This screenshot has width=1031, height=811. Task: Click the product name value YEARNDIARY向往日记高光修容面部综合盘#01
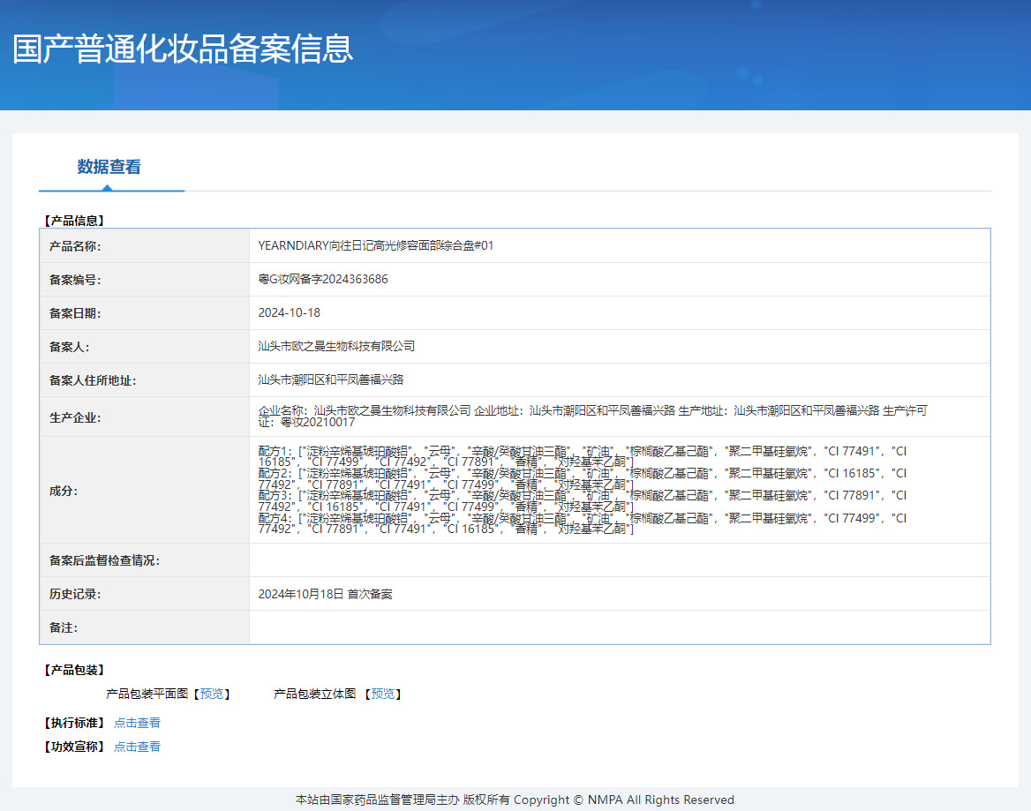pos(375,245)
